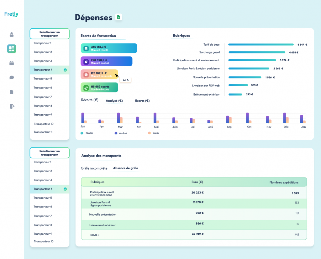The image size is (321, 259).
Task: Toggle the Récolté legend dot in chart
Action: coord(82,133)
